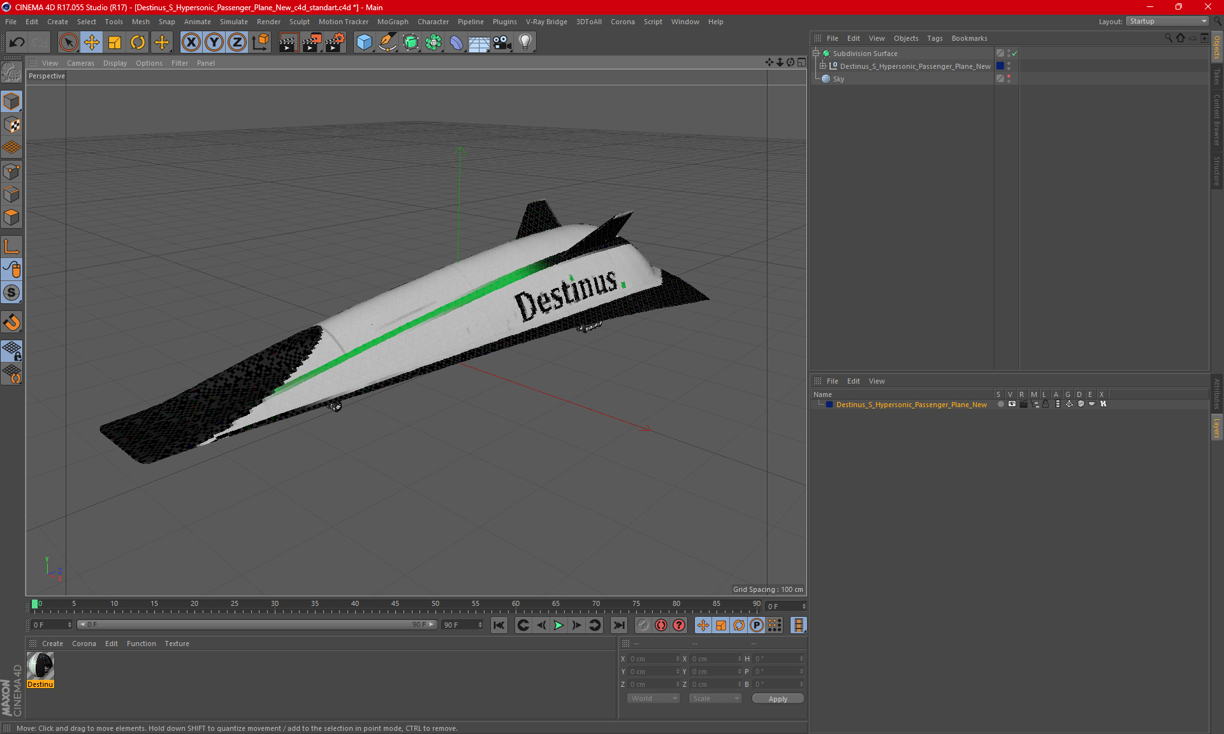Click the Undo arrow icon
The width and height of the screenshot is (1224, 734).
point(17,43)
